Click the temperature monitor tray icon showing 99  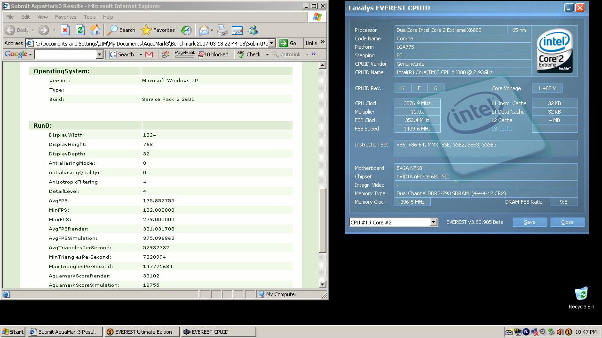(x=517, y=332)
